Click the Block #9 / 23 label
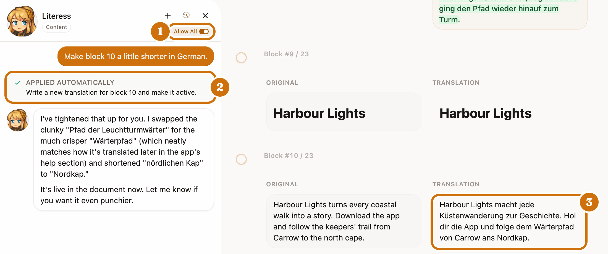This screenshot has height=254, width=608. pos(286,54)
